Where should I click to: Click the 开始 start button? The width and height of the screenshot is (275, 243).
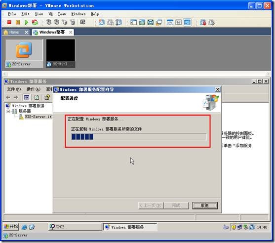tap(11, 227)
